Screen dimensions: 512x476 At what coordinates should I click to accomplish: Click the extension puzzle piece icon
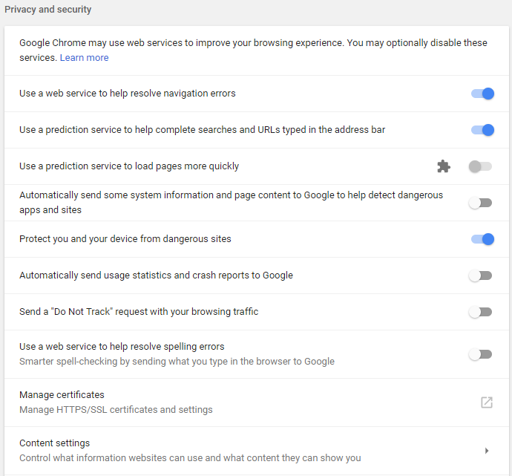click(x=444, y=166)
